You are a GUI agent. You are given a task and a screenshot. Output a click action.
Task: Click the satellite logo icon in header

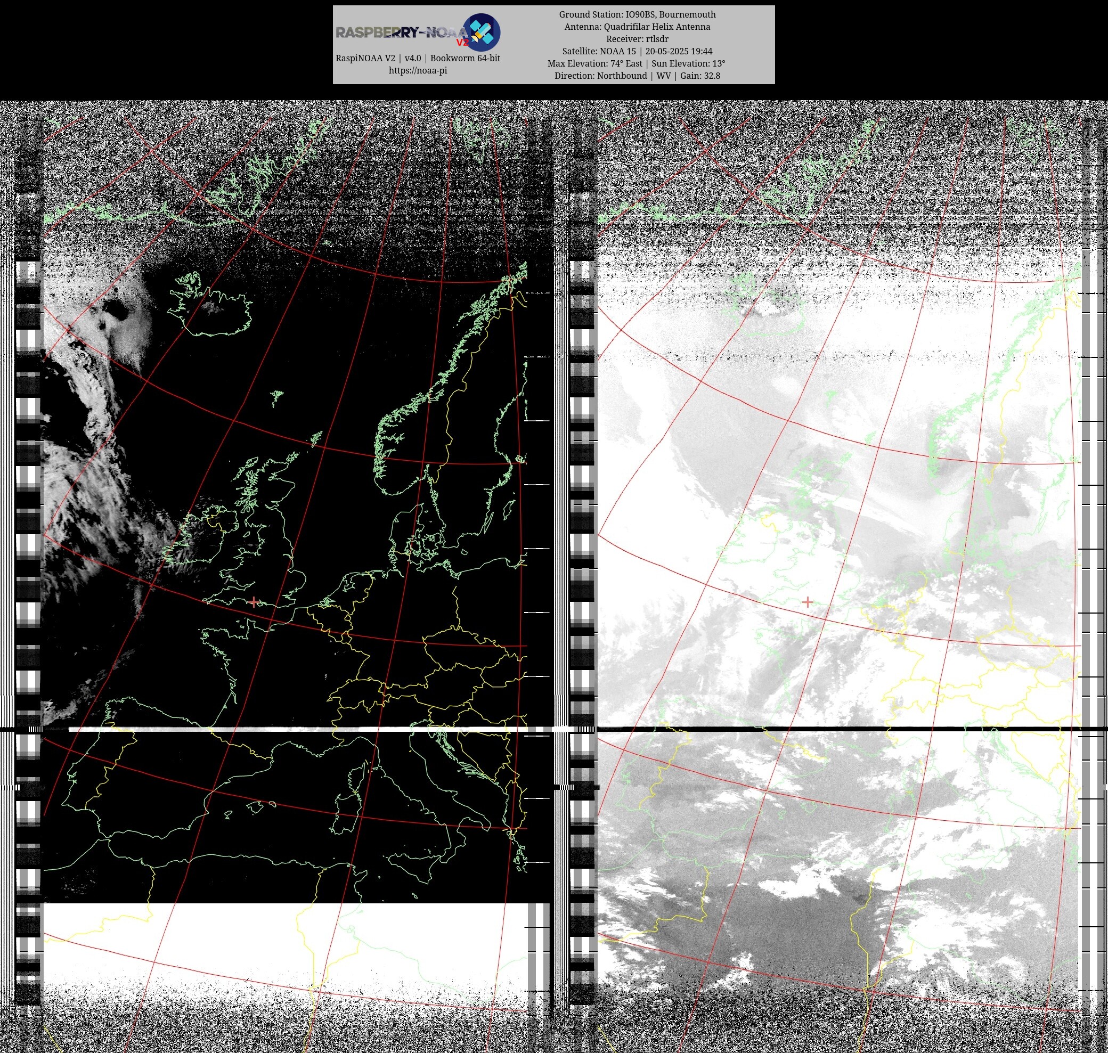(481, 32)
